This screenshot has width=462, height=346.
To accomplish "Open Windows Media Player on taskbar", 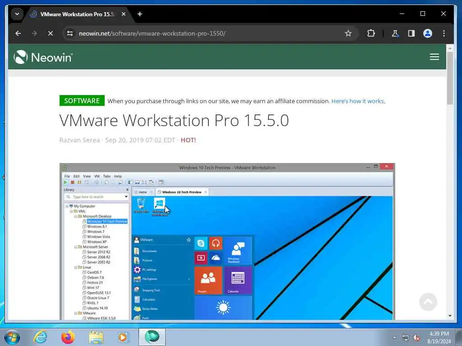I will pos(124,337).
